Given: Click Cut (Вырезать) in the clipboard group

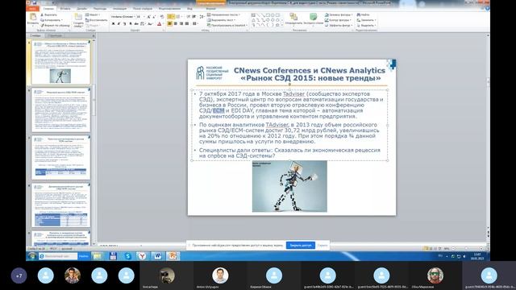Looking at the screenshot, I should point(48,15).
